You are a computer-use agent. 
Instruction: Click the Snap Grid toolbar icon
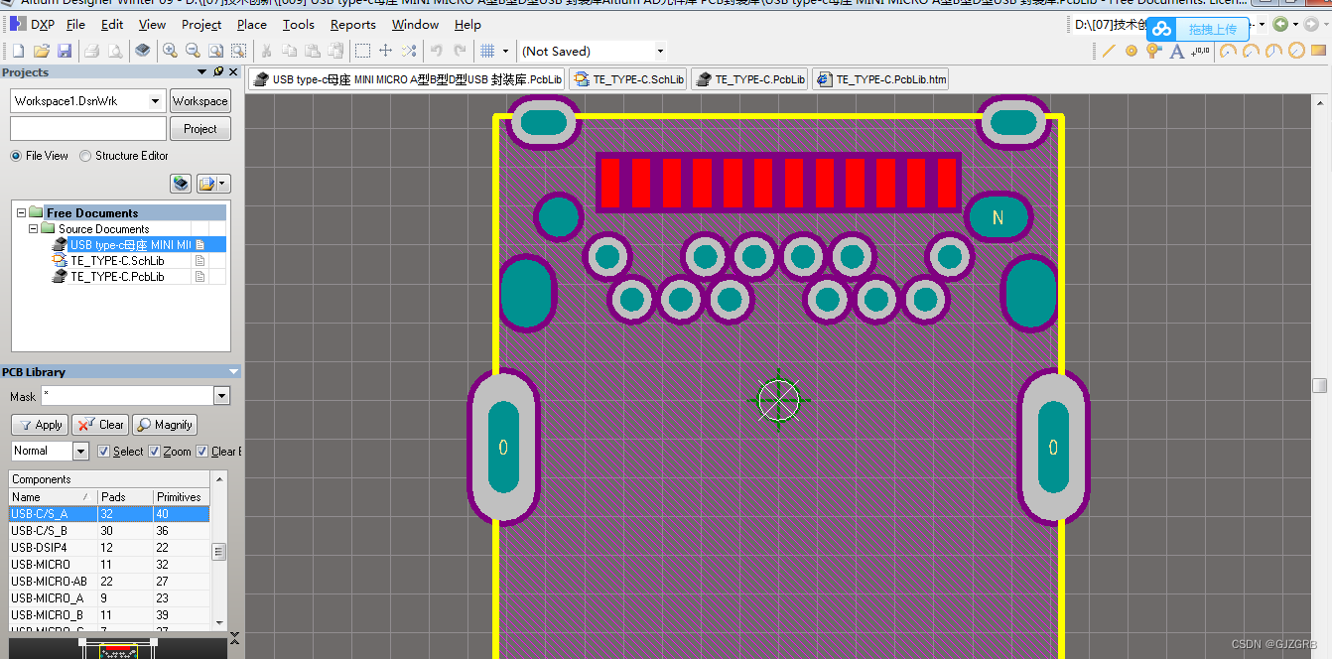point(488,51)
